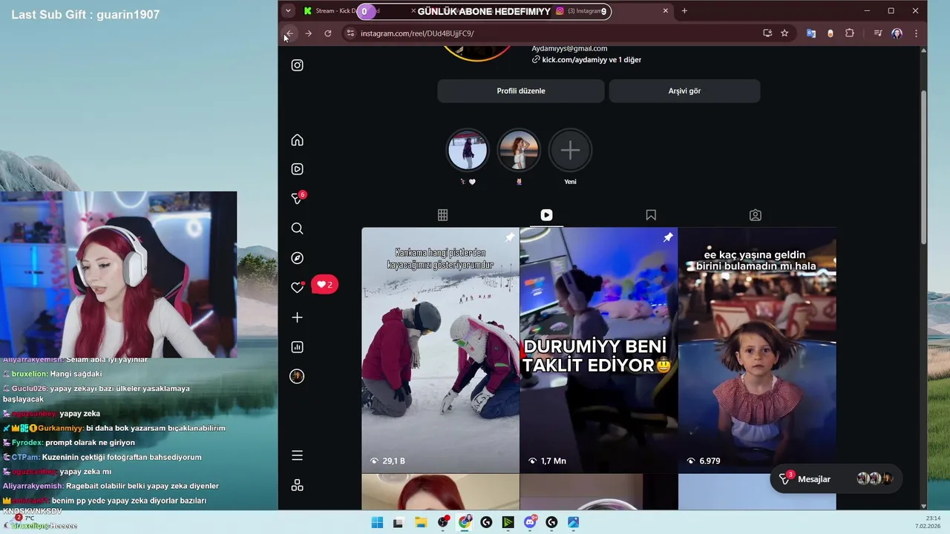The image size is (950, 534).
Task: Open the profile avatar in the sidebar
Action: click(297, 377)
